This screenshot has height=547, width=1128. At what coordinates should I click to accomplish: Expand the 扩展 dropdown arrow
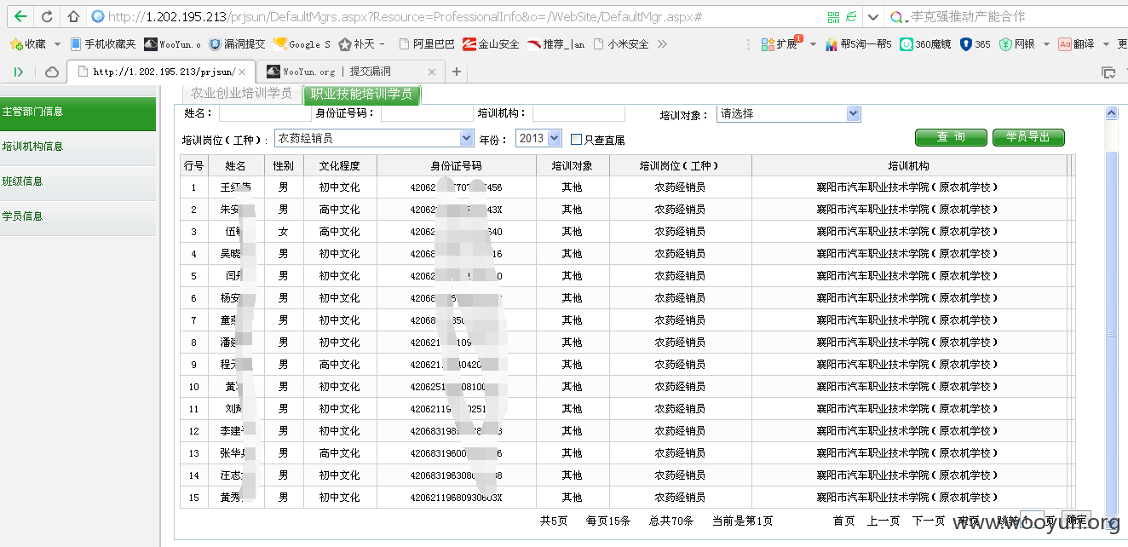[813, 43]
